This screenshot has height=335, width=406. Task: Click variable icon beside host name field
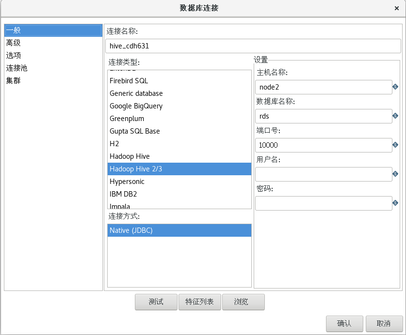click(x=395, y=87)
